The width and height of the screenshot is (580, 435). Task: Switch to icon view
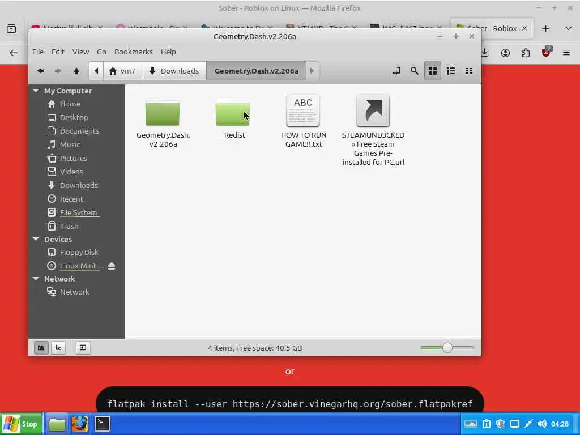coord(432,71)
